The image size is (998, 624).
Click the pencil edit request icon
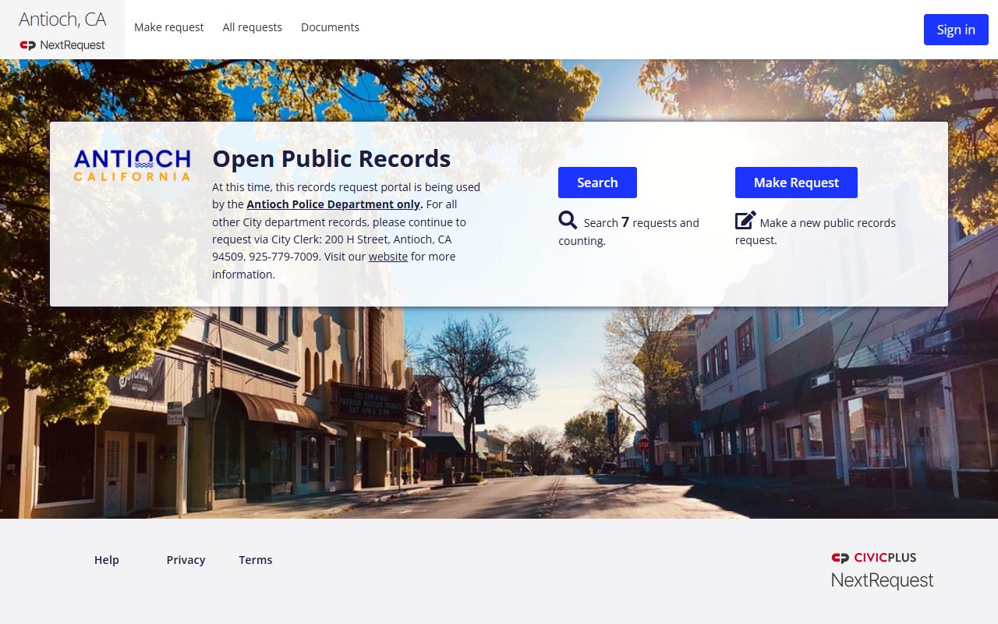[x=745, y=220]
